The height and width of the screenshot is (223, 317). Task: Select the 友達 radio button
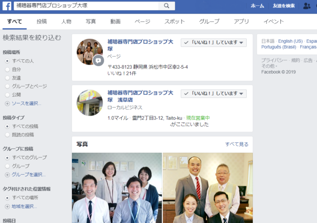7,78
